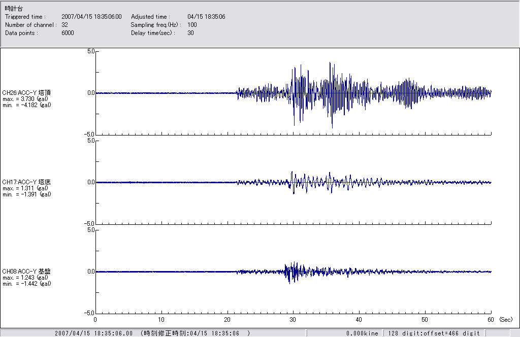This screenshot has width=520, height=337.
Task: Select the CH26:ACC-Y 塔頂 channel label
Action: 26,93
